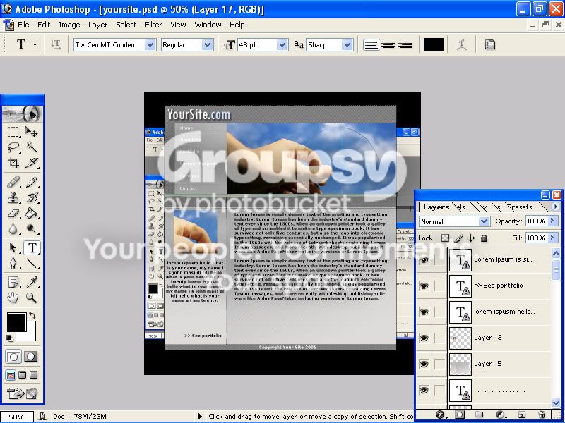Select the Zoom magnifier tool
565x423 pixels.
pyautogui.click(x=31, y=298)
